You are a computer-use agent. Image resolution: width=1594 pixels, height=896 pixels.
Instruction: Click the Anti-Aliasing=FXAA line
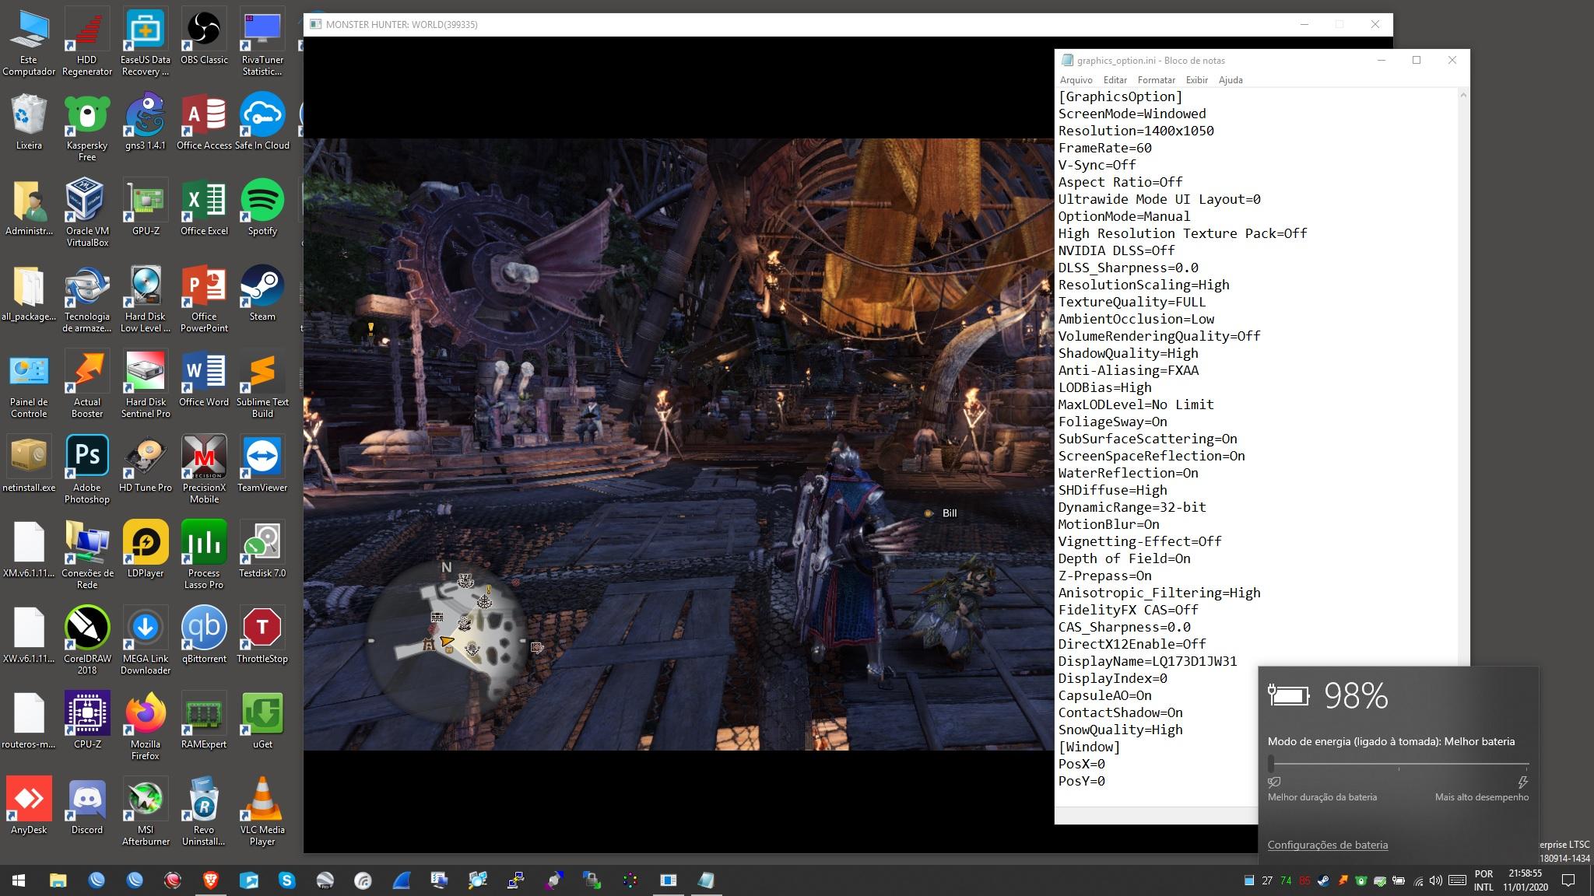pyautogui.click(x=1128, y=370)
